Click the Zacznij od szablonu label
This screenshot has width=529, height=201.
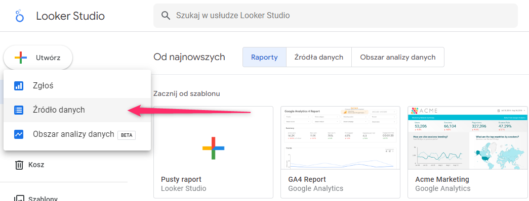(187, 93)
